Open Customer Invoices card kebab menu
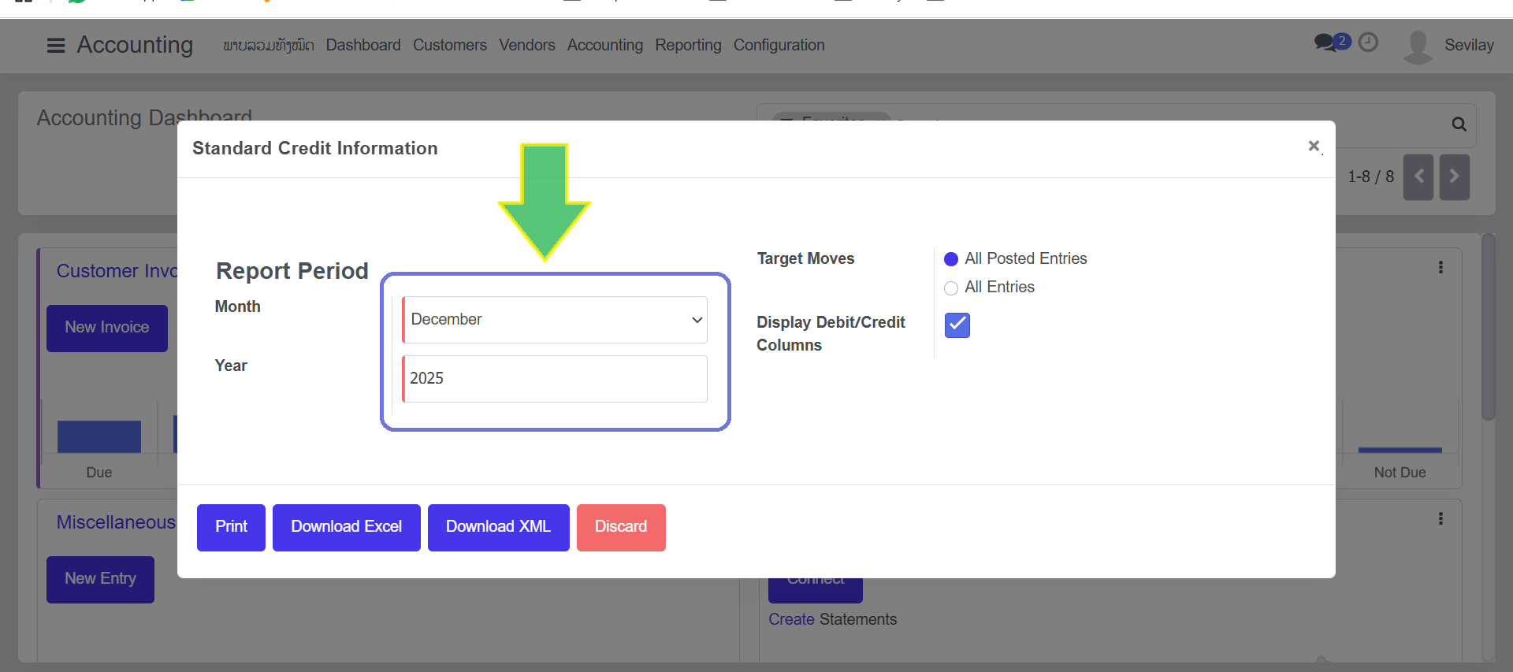 1441,268
